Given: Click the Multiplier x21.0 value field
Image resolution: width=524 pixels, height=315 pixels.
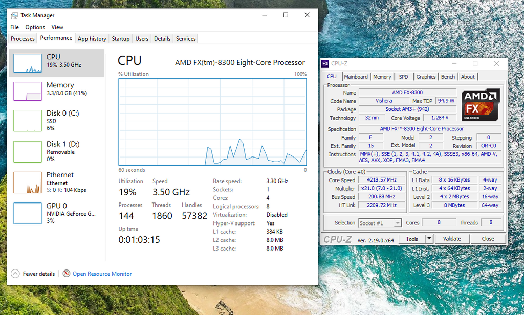Looking at the screenshot, I should point(382,188).
